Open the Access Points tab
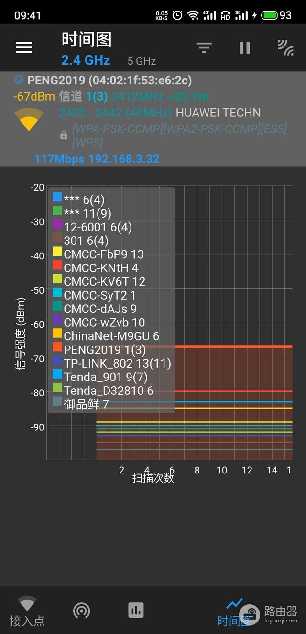This screenshot has height=634, width=306. [x=27, y=611]
